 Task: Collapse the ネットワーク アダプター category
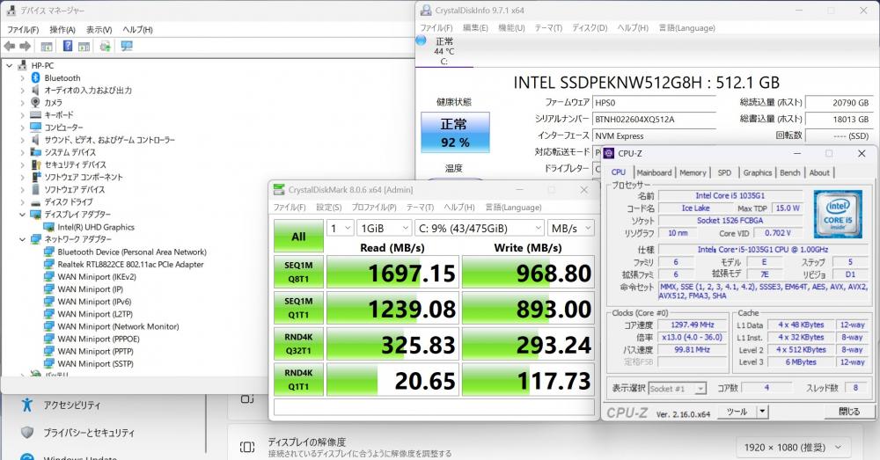[x=23, y=239]
